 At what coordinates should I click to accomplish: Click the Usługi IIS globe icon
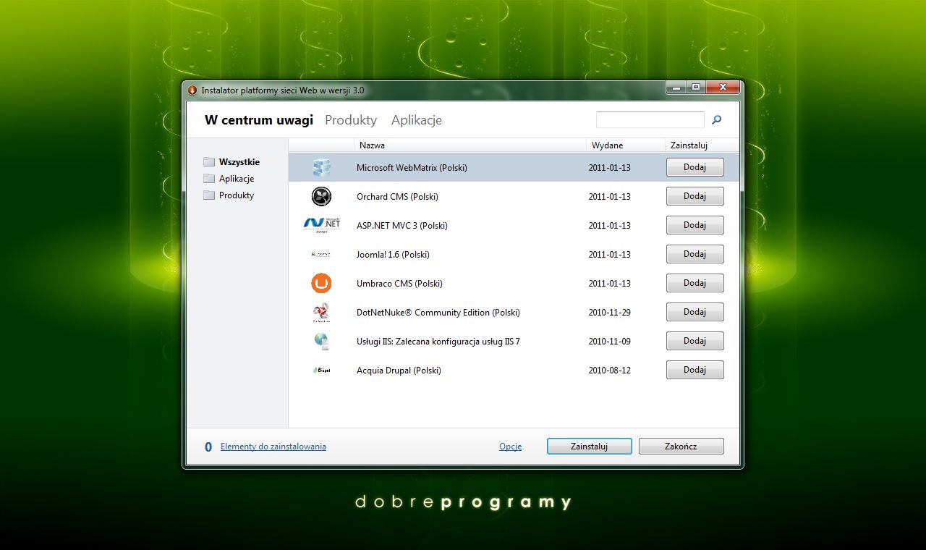[x=320, y=341]
